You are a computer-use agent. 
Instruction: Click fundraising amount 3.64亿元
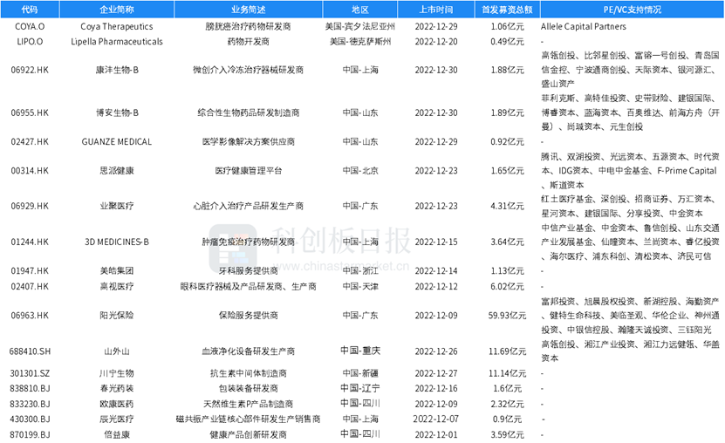point(507,242)
